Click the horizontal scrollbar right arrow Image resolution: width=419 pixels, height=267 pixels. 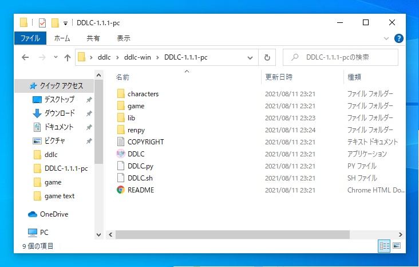click(x=400, y=235)
